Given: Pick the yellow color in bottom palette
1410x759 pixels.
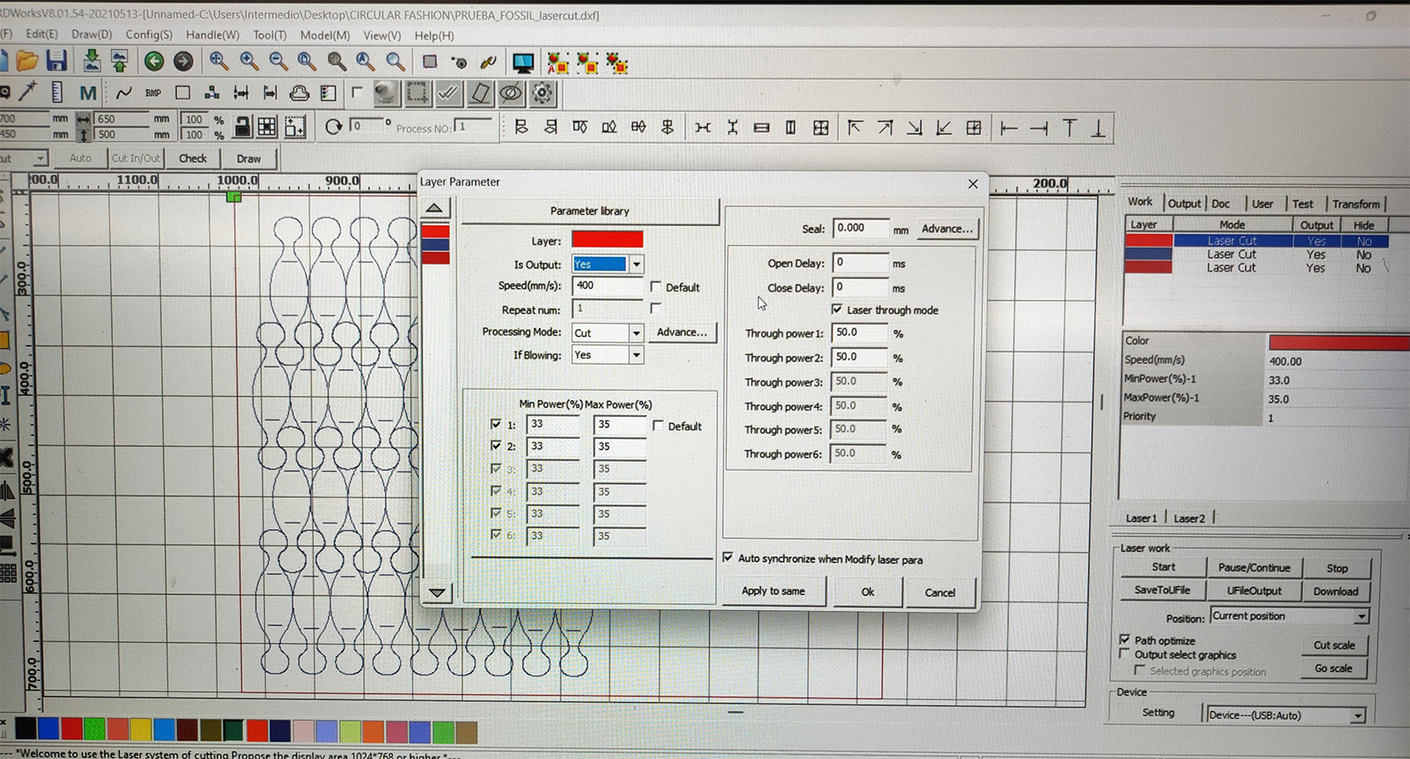Looking at the screenshot, I should click(x=141, y=730).
